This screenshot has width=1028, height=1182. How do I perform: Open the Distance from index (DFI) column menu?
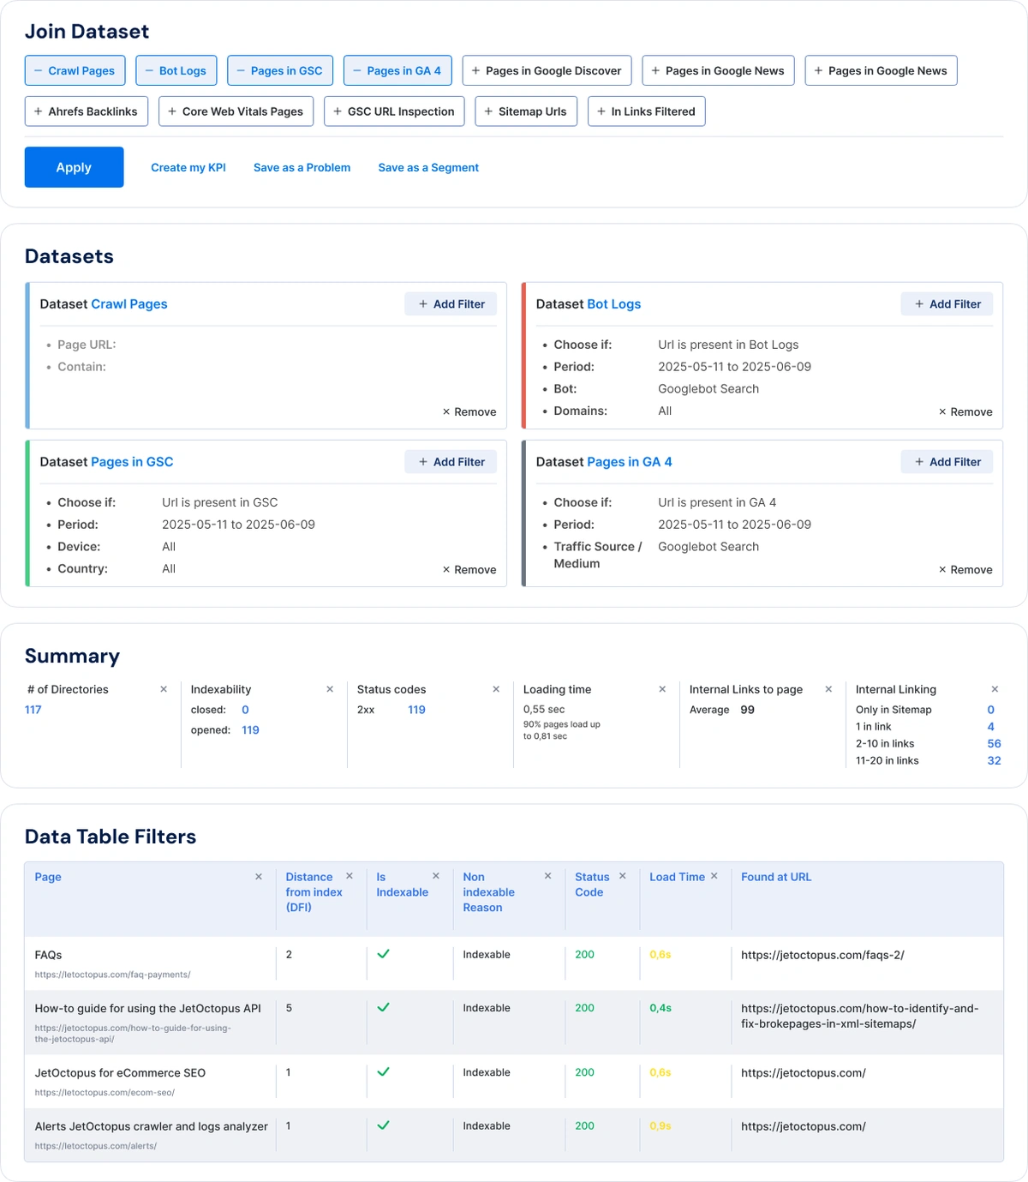(x=350, y=876)
